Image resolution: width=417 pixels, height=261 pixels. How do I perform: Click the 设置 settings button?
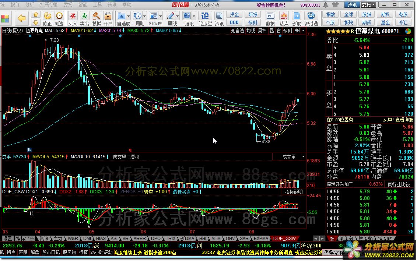tap(7, 239)
